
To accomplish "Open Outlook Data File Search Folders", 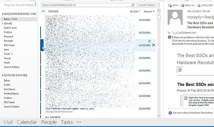I will click(x=12, y=106).
